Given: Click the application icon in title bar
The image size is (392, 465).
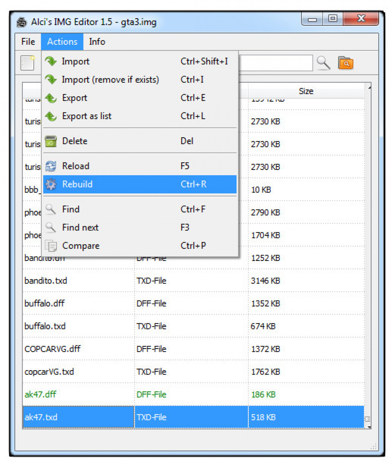Looking at the screenshot, I should [x=22, y=22].
